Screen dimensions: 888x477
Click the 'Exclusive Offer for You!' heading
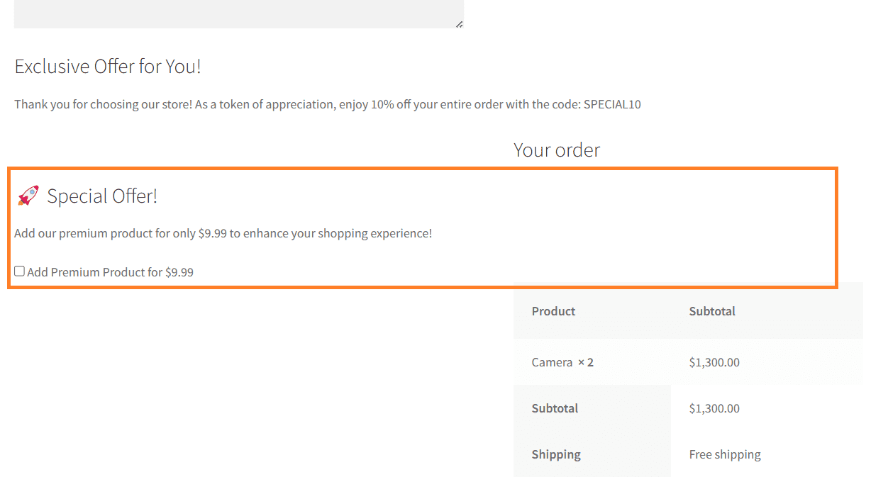coord(108,67)
